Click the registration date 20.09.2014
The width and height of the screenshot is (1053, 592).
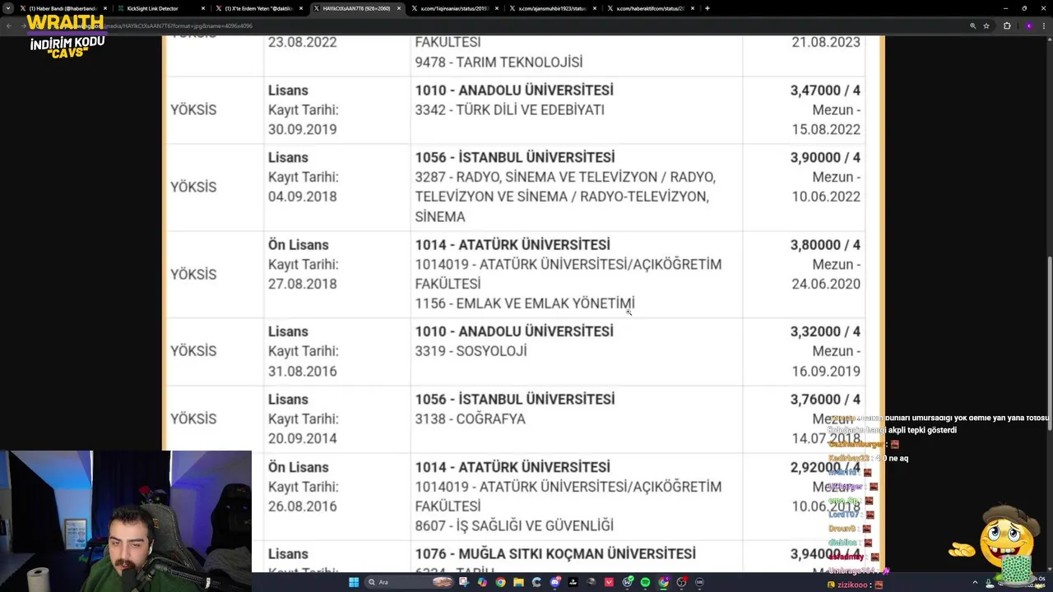pos(302,438)
